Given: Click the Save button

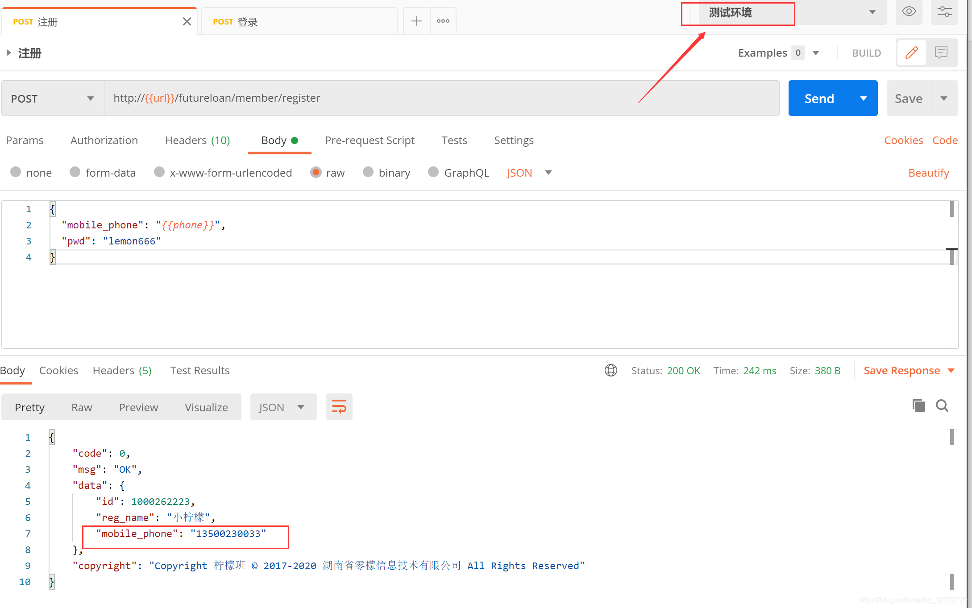Looking at the screenshot, I should pyautogui.click(x=909, y=98).
